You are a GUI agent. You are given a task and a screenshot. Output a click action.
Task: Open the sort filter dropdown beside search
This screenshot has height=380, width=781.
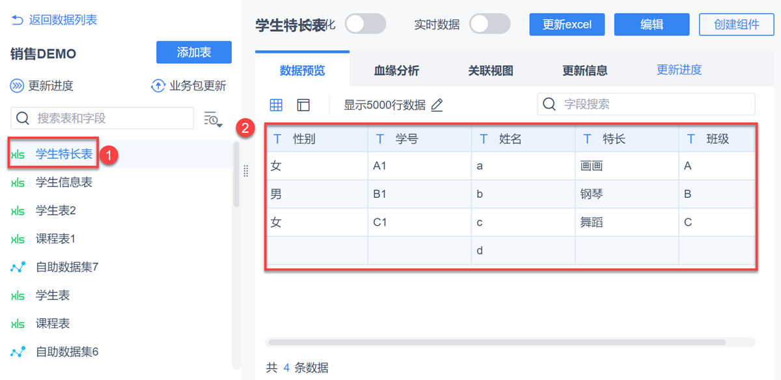[213, 118]
